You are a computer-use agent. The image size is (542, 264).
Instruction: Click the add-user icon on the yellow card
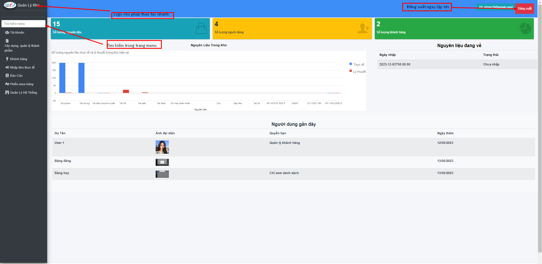click(363, 28)
